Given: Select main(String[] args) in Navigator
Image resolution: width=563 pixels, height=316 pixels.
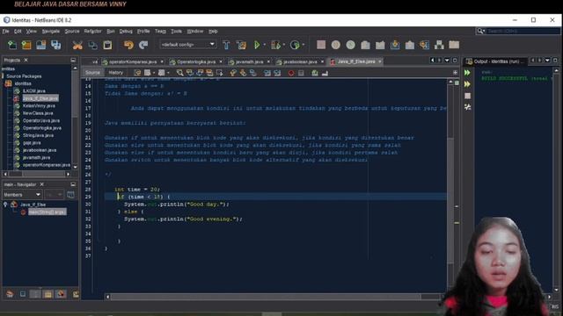Looking at the screenshot, I should point(47,212).
